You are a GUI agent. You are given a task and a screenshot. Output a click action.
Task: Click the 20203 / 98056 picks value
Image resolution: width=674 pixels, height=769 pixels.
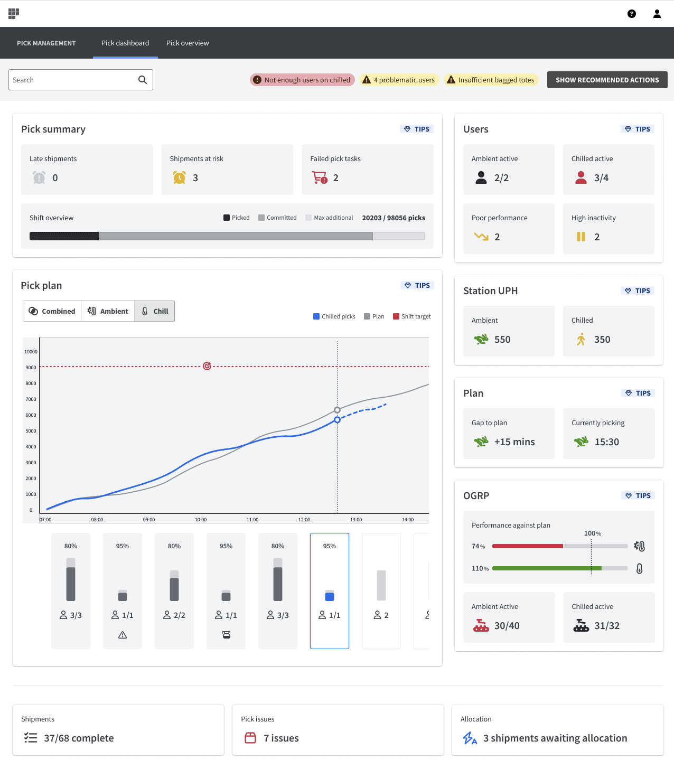394,218
